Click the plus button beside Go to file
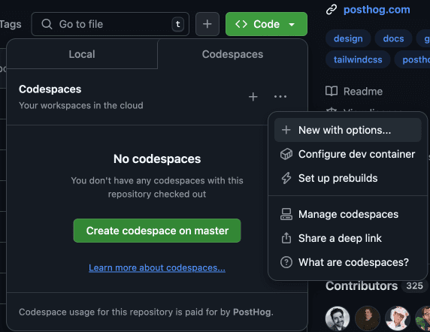The height and width of the screenshot is (332, 430). coord(207,24)
